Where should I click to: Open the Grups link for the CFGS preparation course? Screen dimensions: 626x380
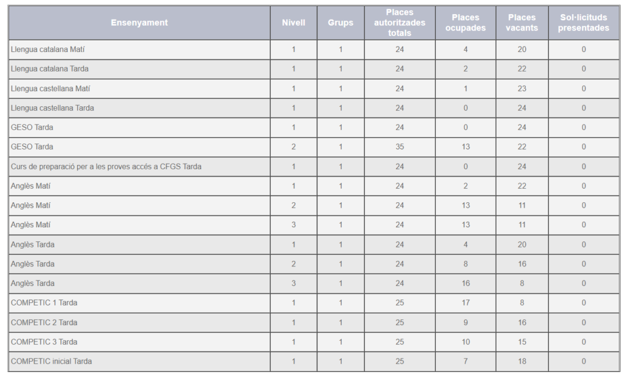(341, 166)
